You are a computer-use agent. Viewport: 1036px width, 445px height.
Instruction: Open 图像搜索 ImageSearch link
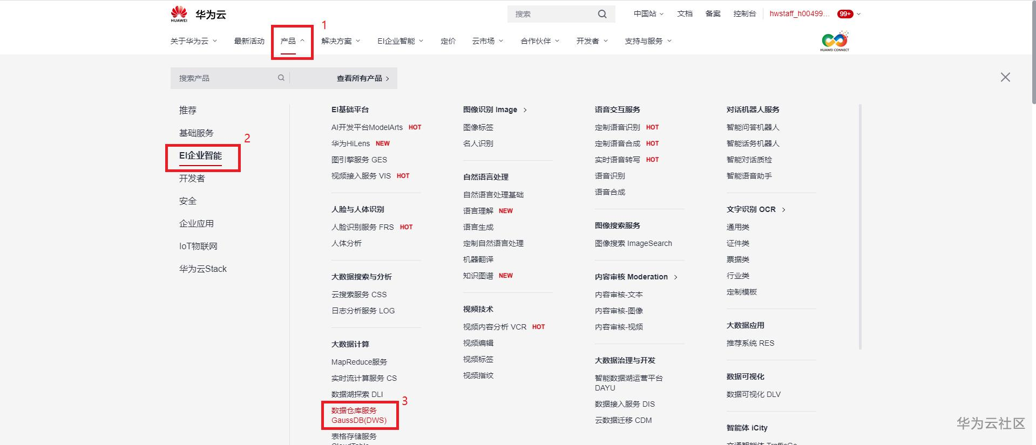[x=633, y=243]
